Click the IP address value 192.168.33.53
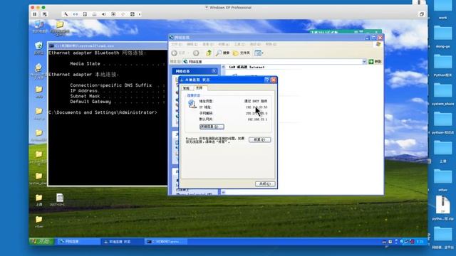The width and height of the screenshot is (456, 256). (256, 107)
